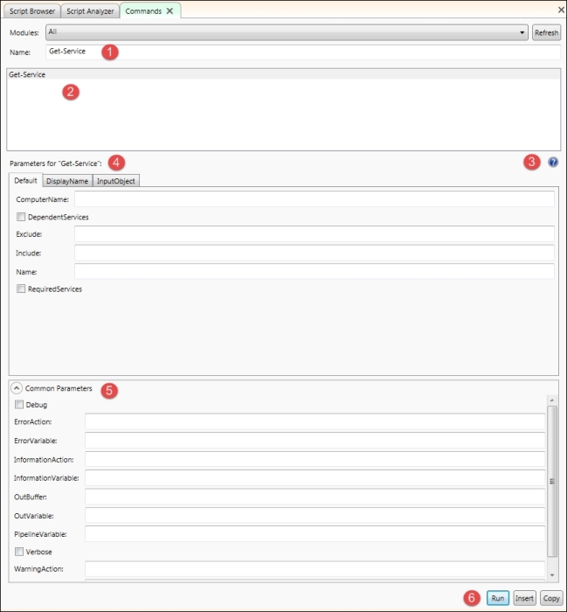Viewport: 567px width, 612px height.
Task: Close the add-on pane with top-right X
Action: point(560,10)
